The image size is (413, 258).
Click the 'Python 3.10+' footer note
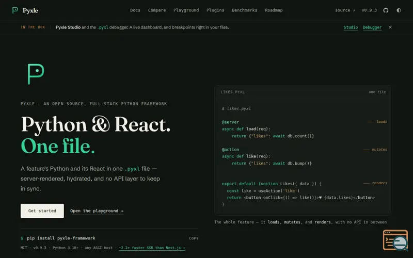[66, 248]
